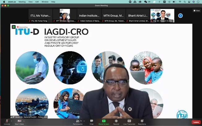Screen dimensions: 202x126
Task: Click the battery status icon
Action: (174, 2)
